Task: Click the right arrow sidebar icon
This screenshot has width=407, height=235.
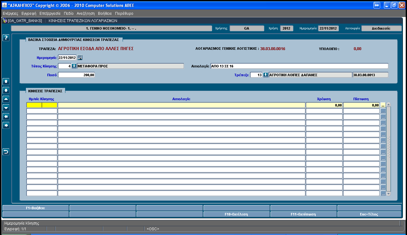Action: point(6,125)
